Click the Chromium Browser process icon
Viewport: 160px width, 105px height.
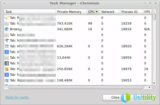(x=7, y=29)
